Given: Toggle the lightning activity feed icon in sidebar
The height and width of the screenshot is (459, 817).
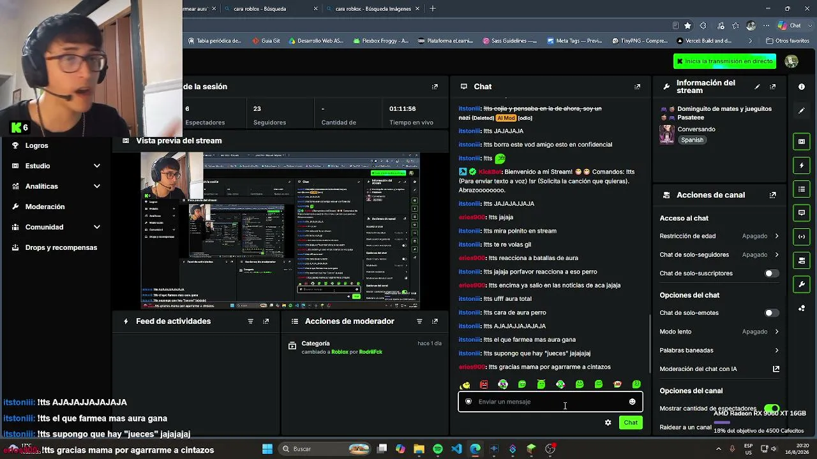Looking at the screenshot, I should point(802,166).
